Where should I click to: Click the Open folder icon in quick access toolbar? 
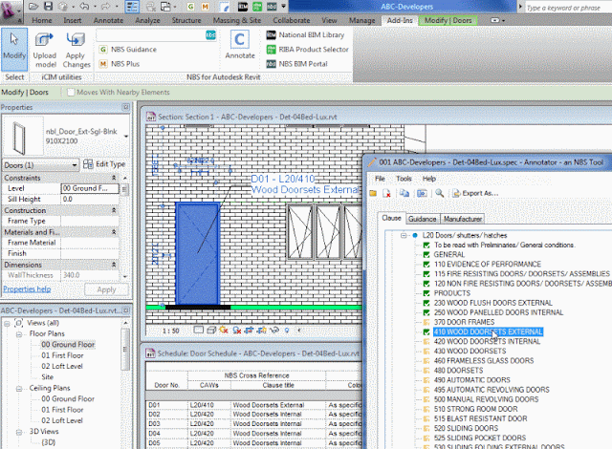pos(33,7)
